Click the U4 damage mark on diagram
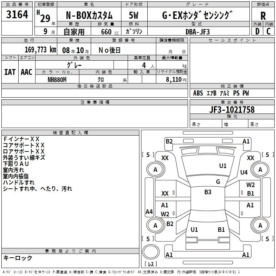This screenshot has height=276, width=276. [244, 172]
